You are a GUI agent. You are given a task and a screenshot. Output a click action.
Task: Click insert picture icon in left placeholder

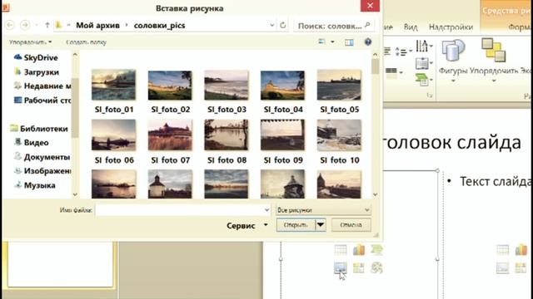click(x=341, y=267)
